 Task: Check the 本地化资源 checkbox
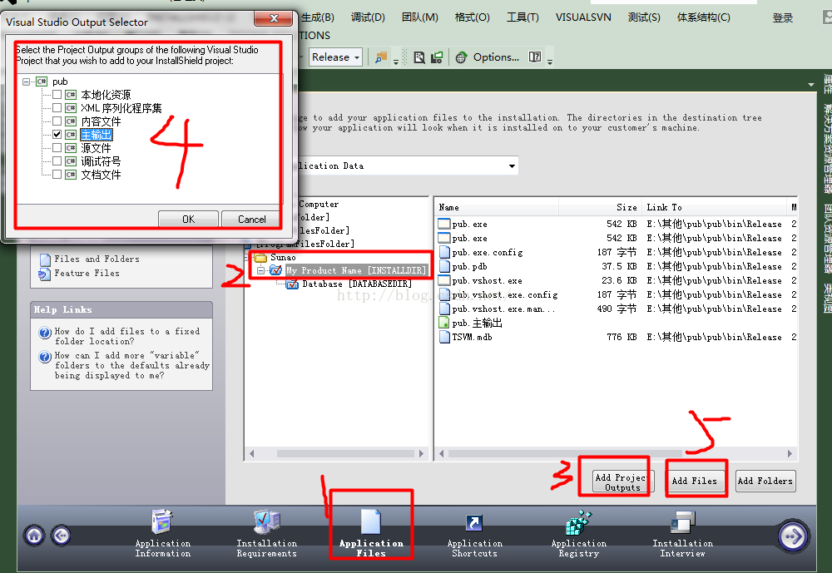click(57, 95)
